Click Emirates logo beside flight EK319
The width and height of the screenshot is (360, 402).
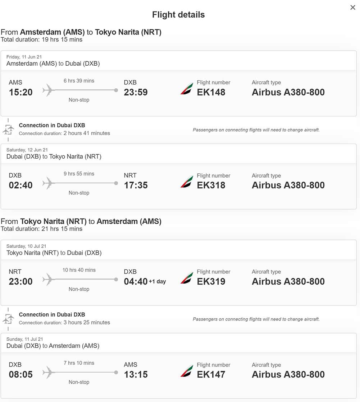187,278
